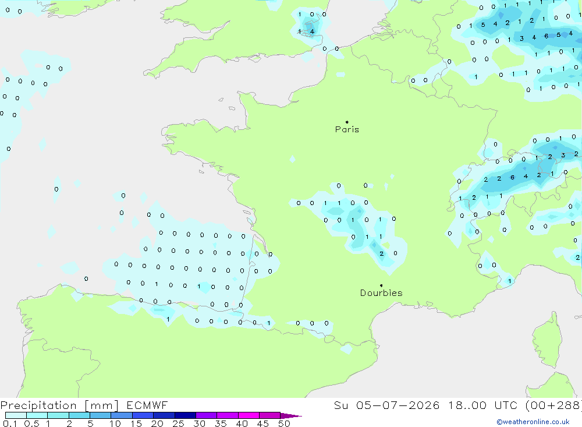This screenshot has height=427, width=582.
Task: Select the Dourbies location dot marker
Action: click(x=381, y=285)
